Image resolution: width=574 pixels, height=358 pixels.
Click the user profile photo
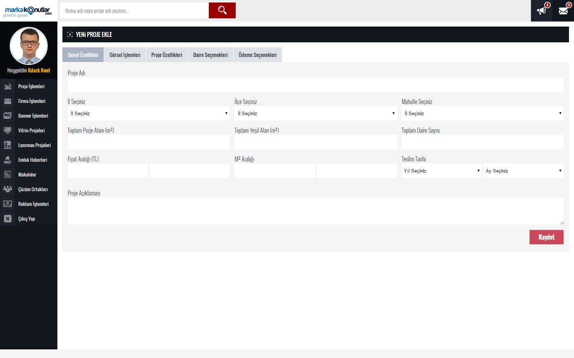point(29,46)
